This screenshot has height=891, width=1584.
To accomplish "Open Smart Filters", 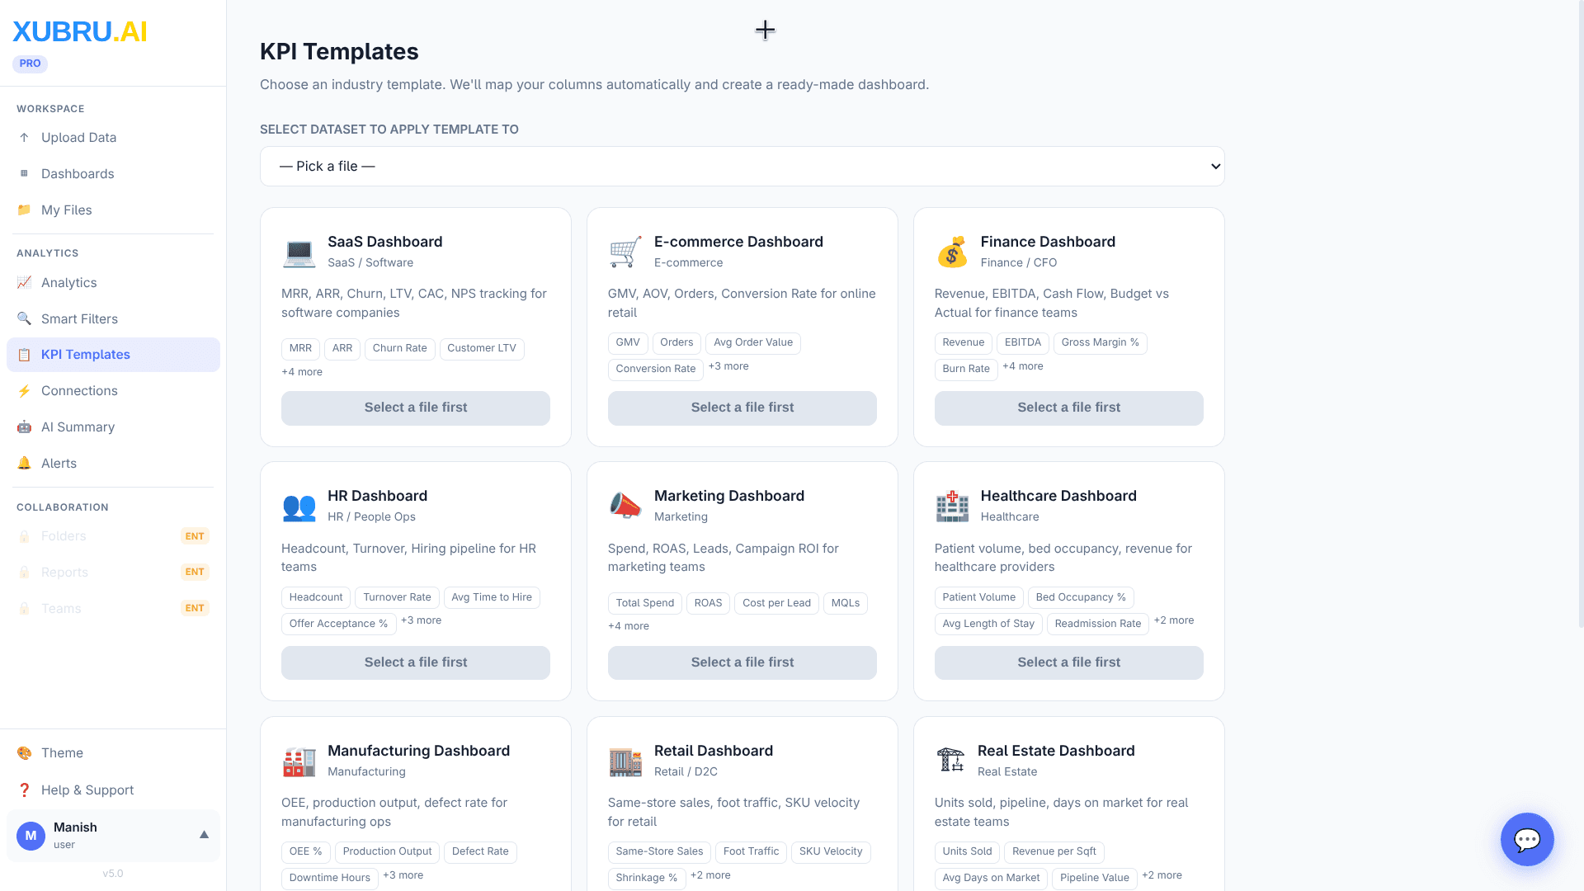I will [x=113, y=319].
